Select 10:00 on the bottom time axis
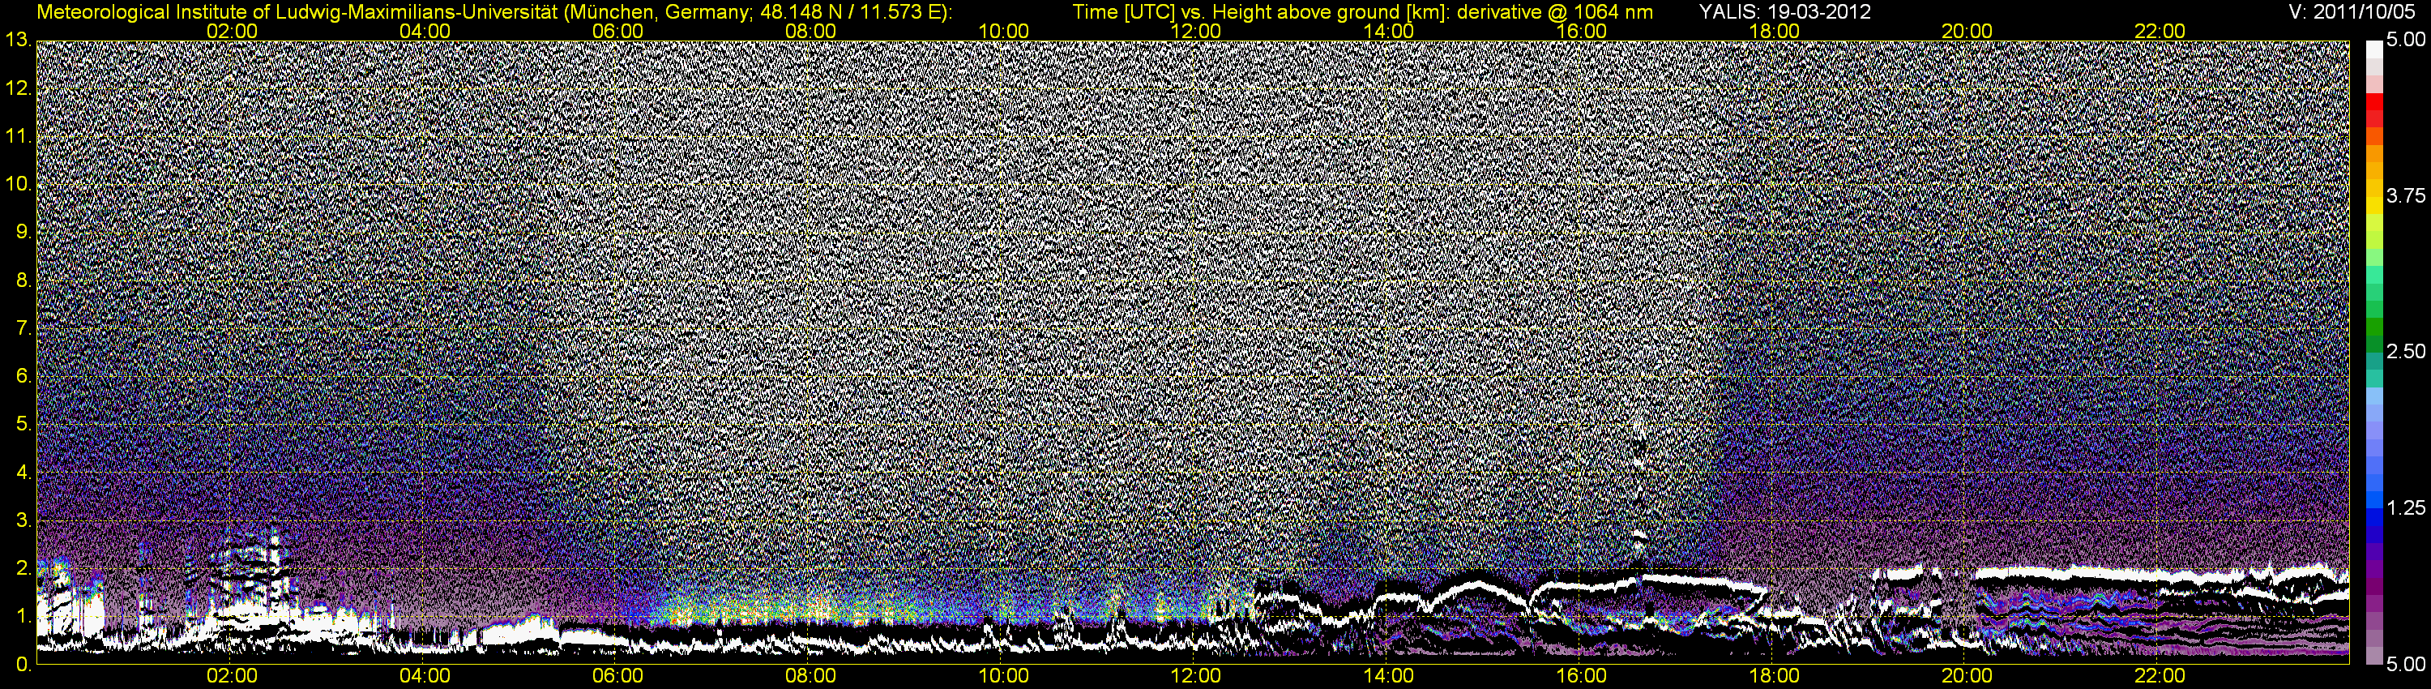Viewport: 2431px width, 689px height. pyautogui.click(x=1003, y=677)
